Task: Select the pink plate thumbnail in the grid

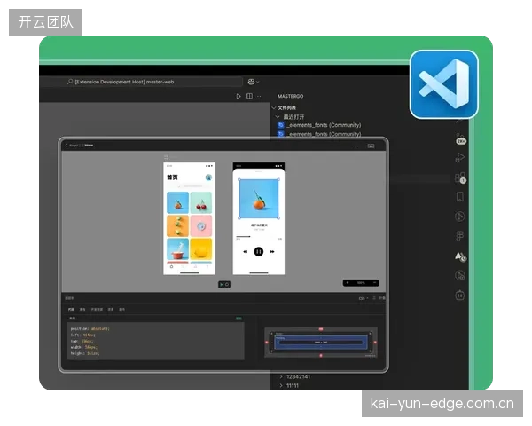Action: pos(201,226)
